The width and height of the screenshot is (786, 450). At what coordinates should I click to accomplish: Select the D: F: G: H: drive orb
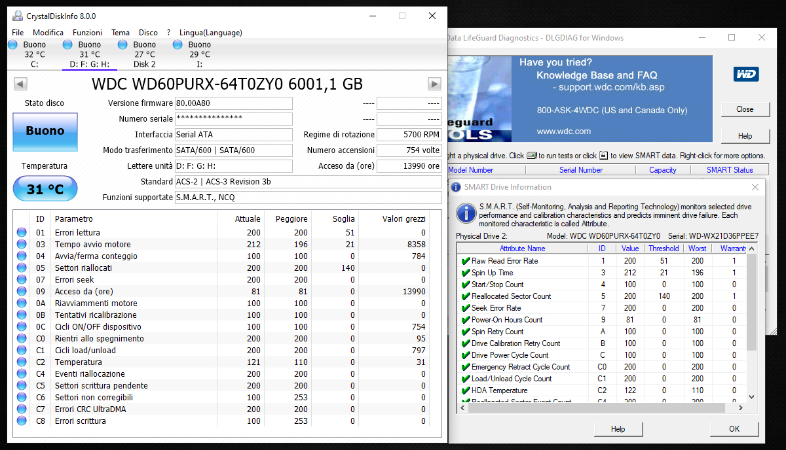(67, 44)
